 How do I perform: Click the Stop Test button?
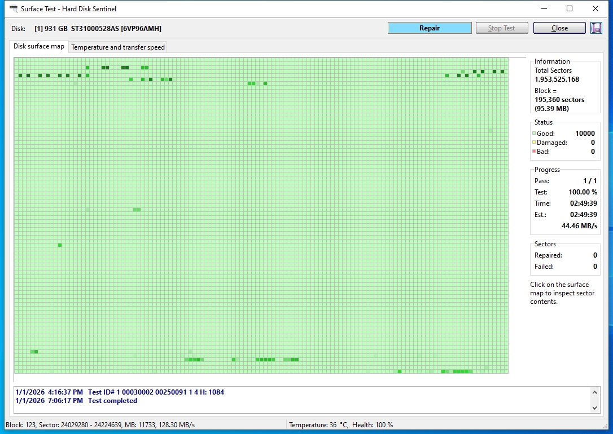click(502, 28)
